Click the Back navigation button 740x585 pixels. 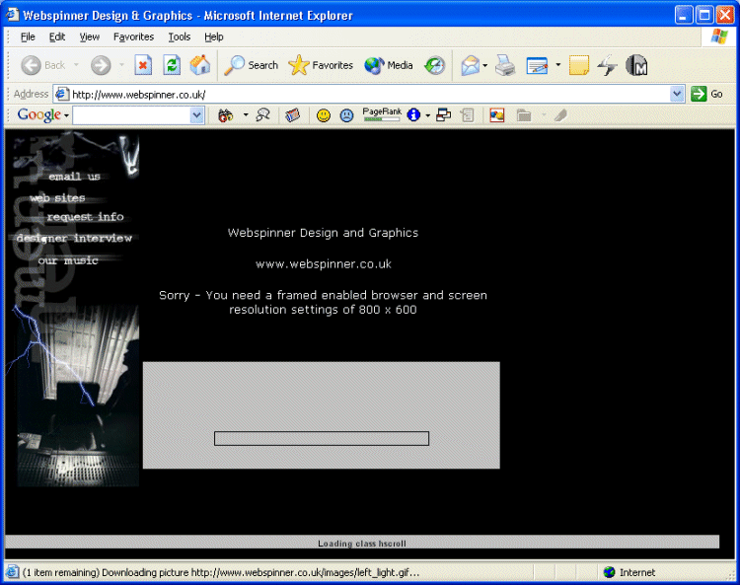pyautogui.click(x=43, y=65)
